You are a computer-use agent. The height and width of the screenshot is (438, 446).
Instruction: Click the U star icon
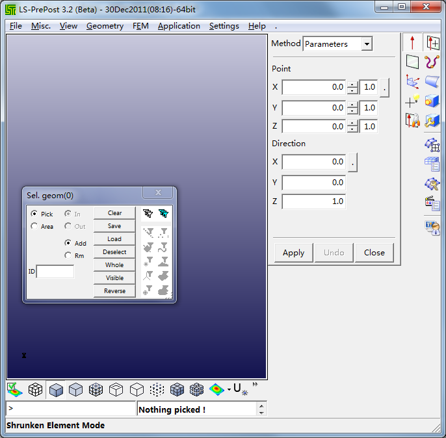241,389
